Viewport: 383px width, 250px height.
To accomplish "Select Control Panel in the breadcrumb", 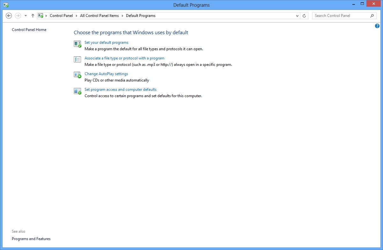I will click(61, 16).
